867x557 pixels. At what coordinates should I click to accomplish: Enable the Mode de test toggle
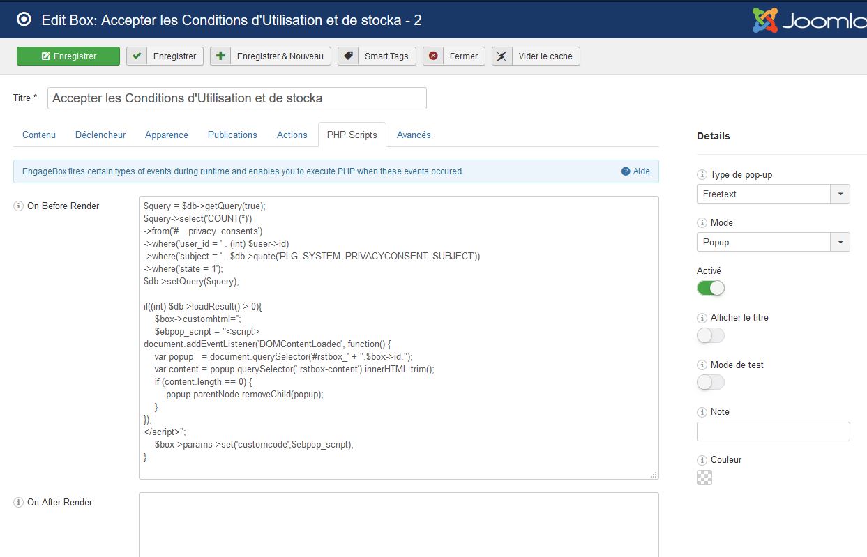(x=711, y=382)
